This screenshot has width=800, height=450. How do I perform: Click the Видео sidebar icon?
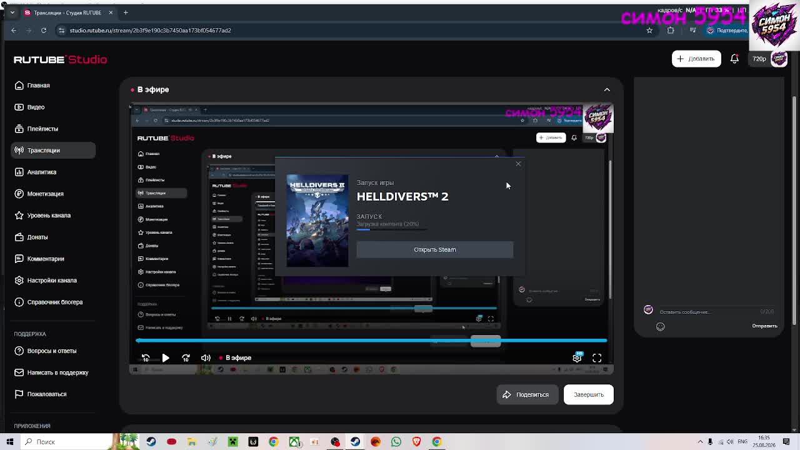pyautogui.click(x=19, y=107)
